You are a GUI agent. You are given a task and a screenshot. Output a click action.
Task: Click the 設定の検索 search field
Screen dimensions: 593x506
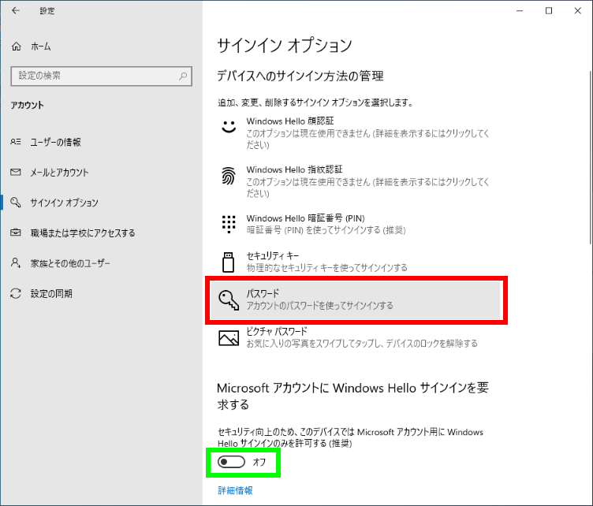(x=102, y=76)
